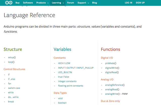The width and height of the screenshot is (161, 105).
Task: Open the switch case reference
Action: tap(14, 88)
